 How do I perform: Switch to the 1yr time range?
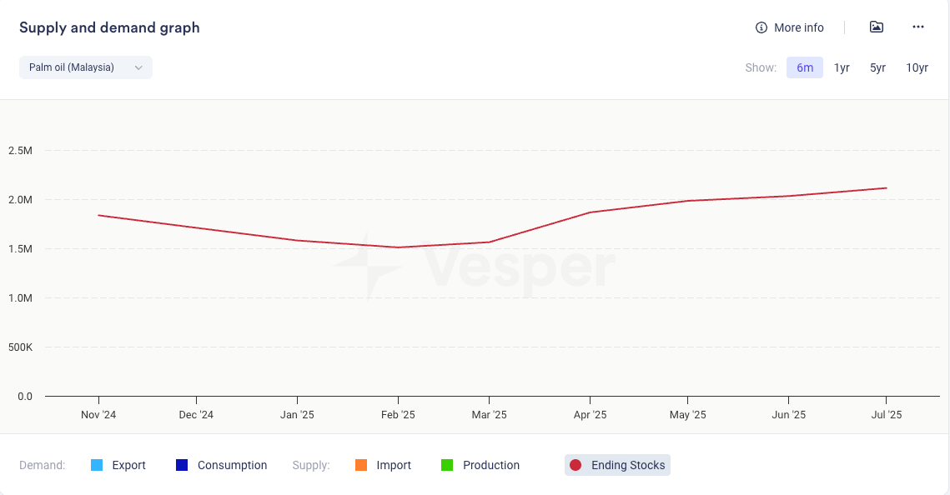[842, 67]
